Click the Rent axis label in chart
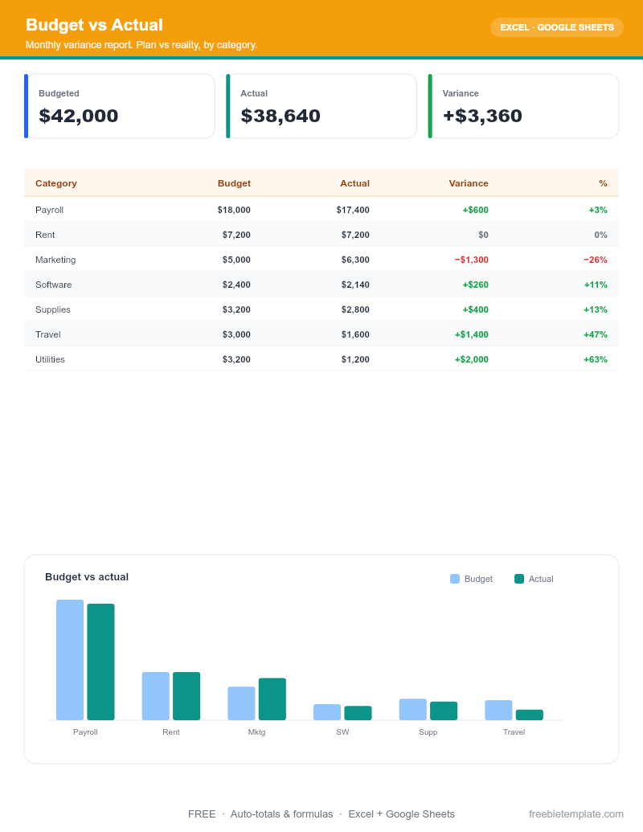Image resolution: width=643 pixels, height=832 pixels. tap(171, 732)
